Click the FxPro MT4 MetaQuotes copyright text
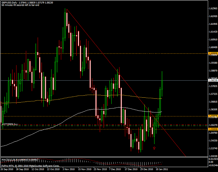 tap(30, 166)
